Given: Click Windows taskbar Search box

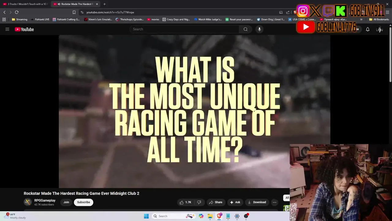Looking at the screenshot, I should point(174,216).
